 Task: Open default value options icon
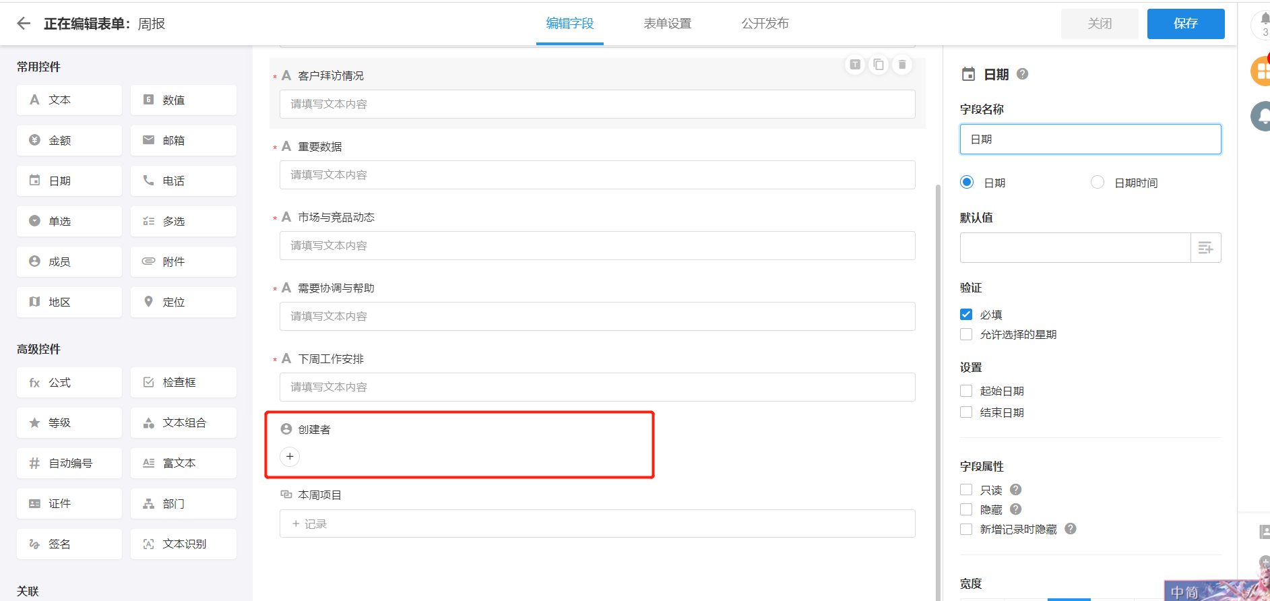pos(1206,248)
